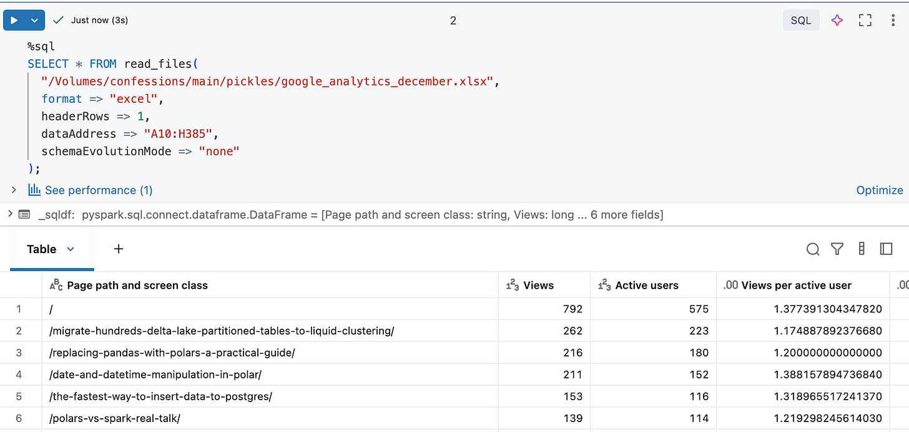
Task: Click the value 1.219298245614030
Action: 828,418
